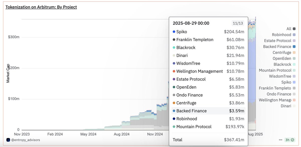Click the May 2024 x-axis label
Image resolution: width=301 pixels, height=147 pixels.
pyautogui.click(x=88, y=134)
